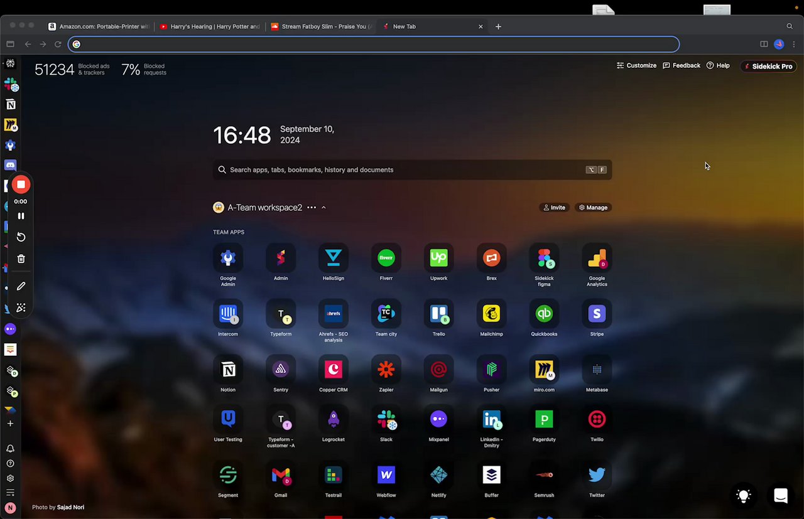Viewport: 804px width, 519px height.
Task: Open Google Analytics app
Action: (597, 258)
